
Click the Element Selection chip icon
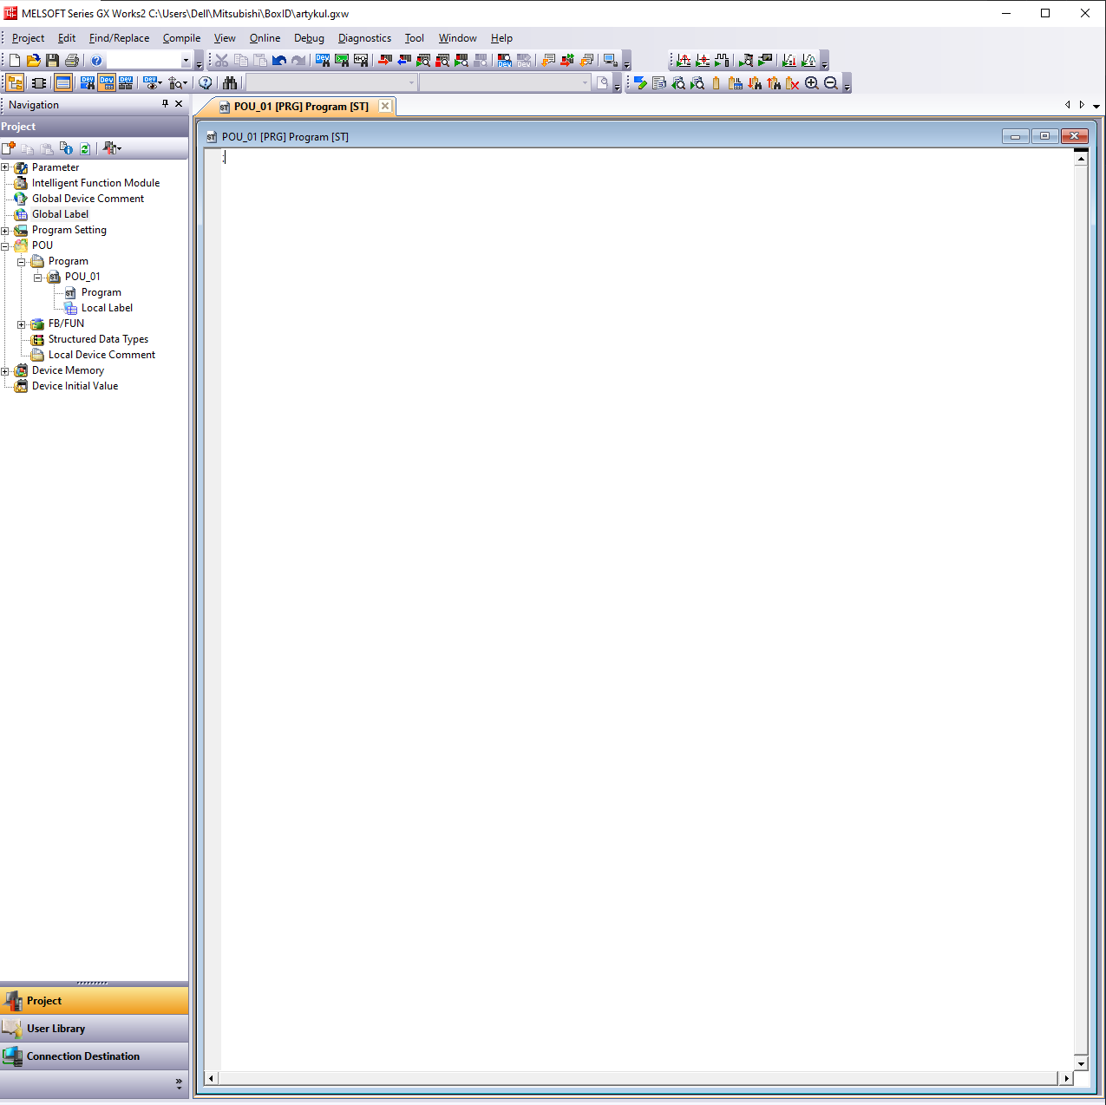39,83
